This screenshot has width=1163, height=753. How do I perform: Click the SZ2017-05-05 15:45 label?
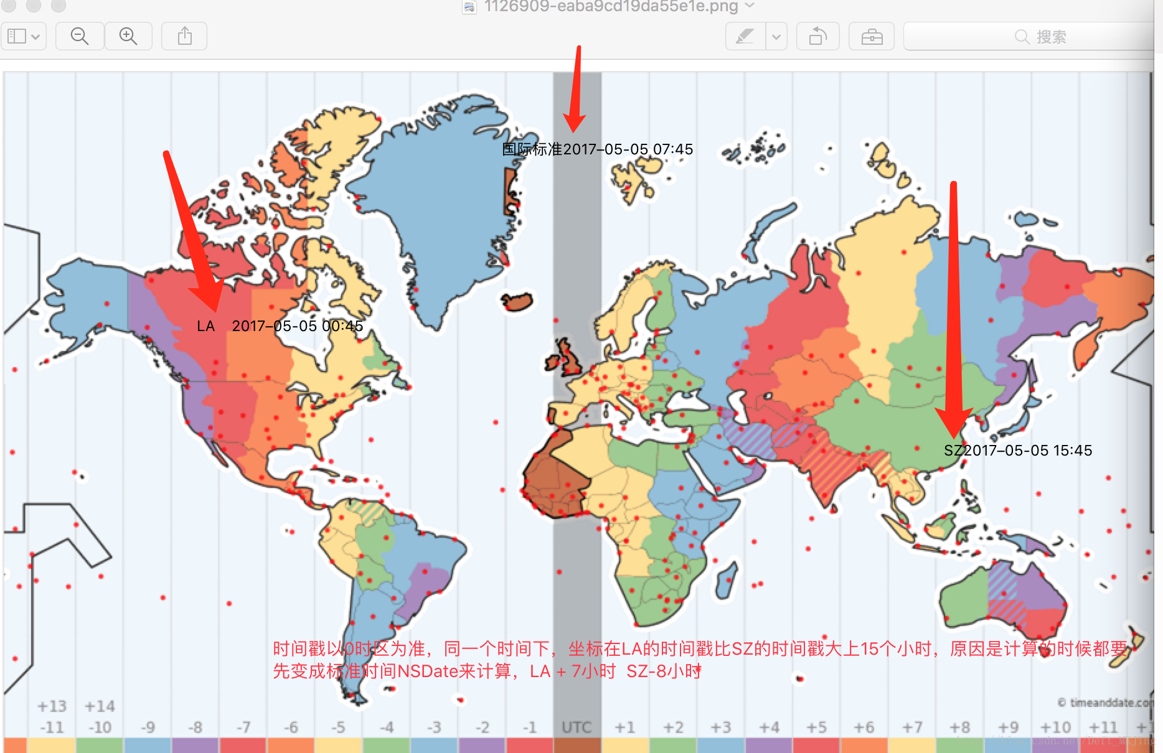pyautogui.click(x=1018, y=451)
